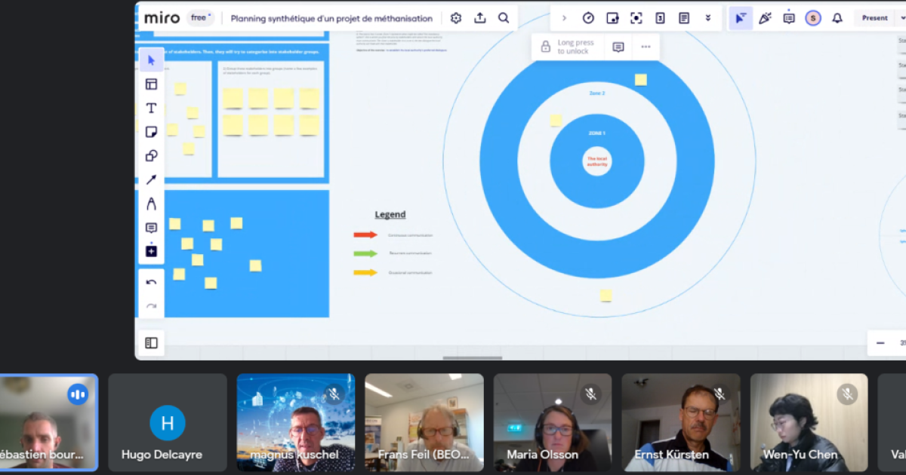906x475 pixels.
Task: Click the ZONE 1 label
Action: coord(597,133)
